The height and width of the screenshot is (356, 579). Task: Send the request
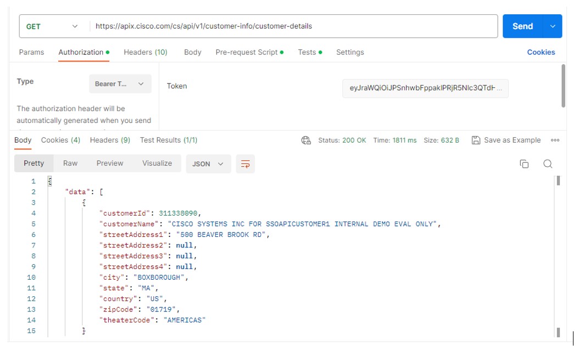[522, 26]
